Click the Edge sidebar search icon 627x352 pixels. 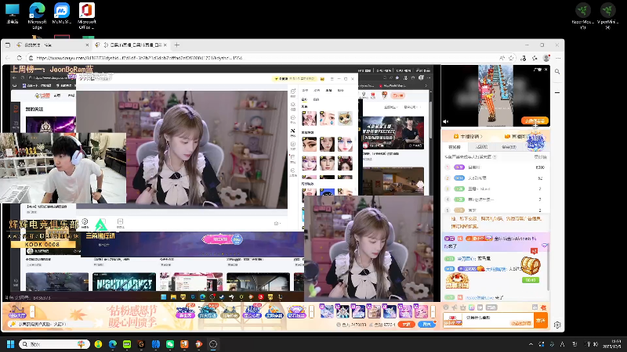click(x=557, y=72)
